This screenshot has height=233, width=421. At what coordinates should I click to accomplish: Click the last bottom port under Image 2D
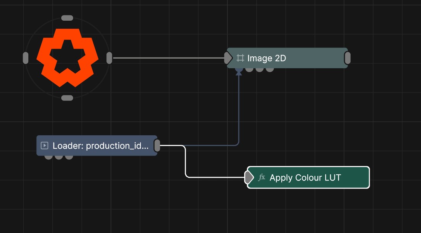coord(270,70)
